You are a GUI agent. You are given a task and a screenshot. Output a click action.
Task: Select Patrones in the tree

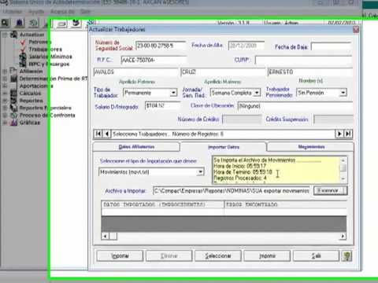click(x=39, y=42)
